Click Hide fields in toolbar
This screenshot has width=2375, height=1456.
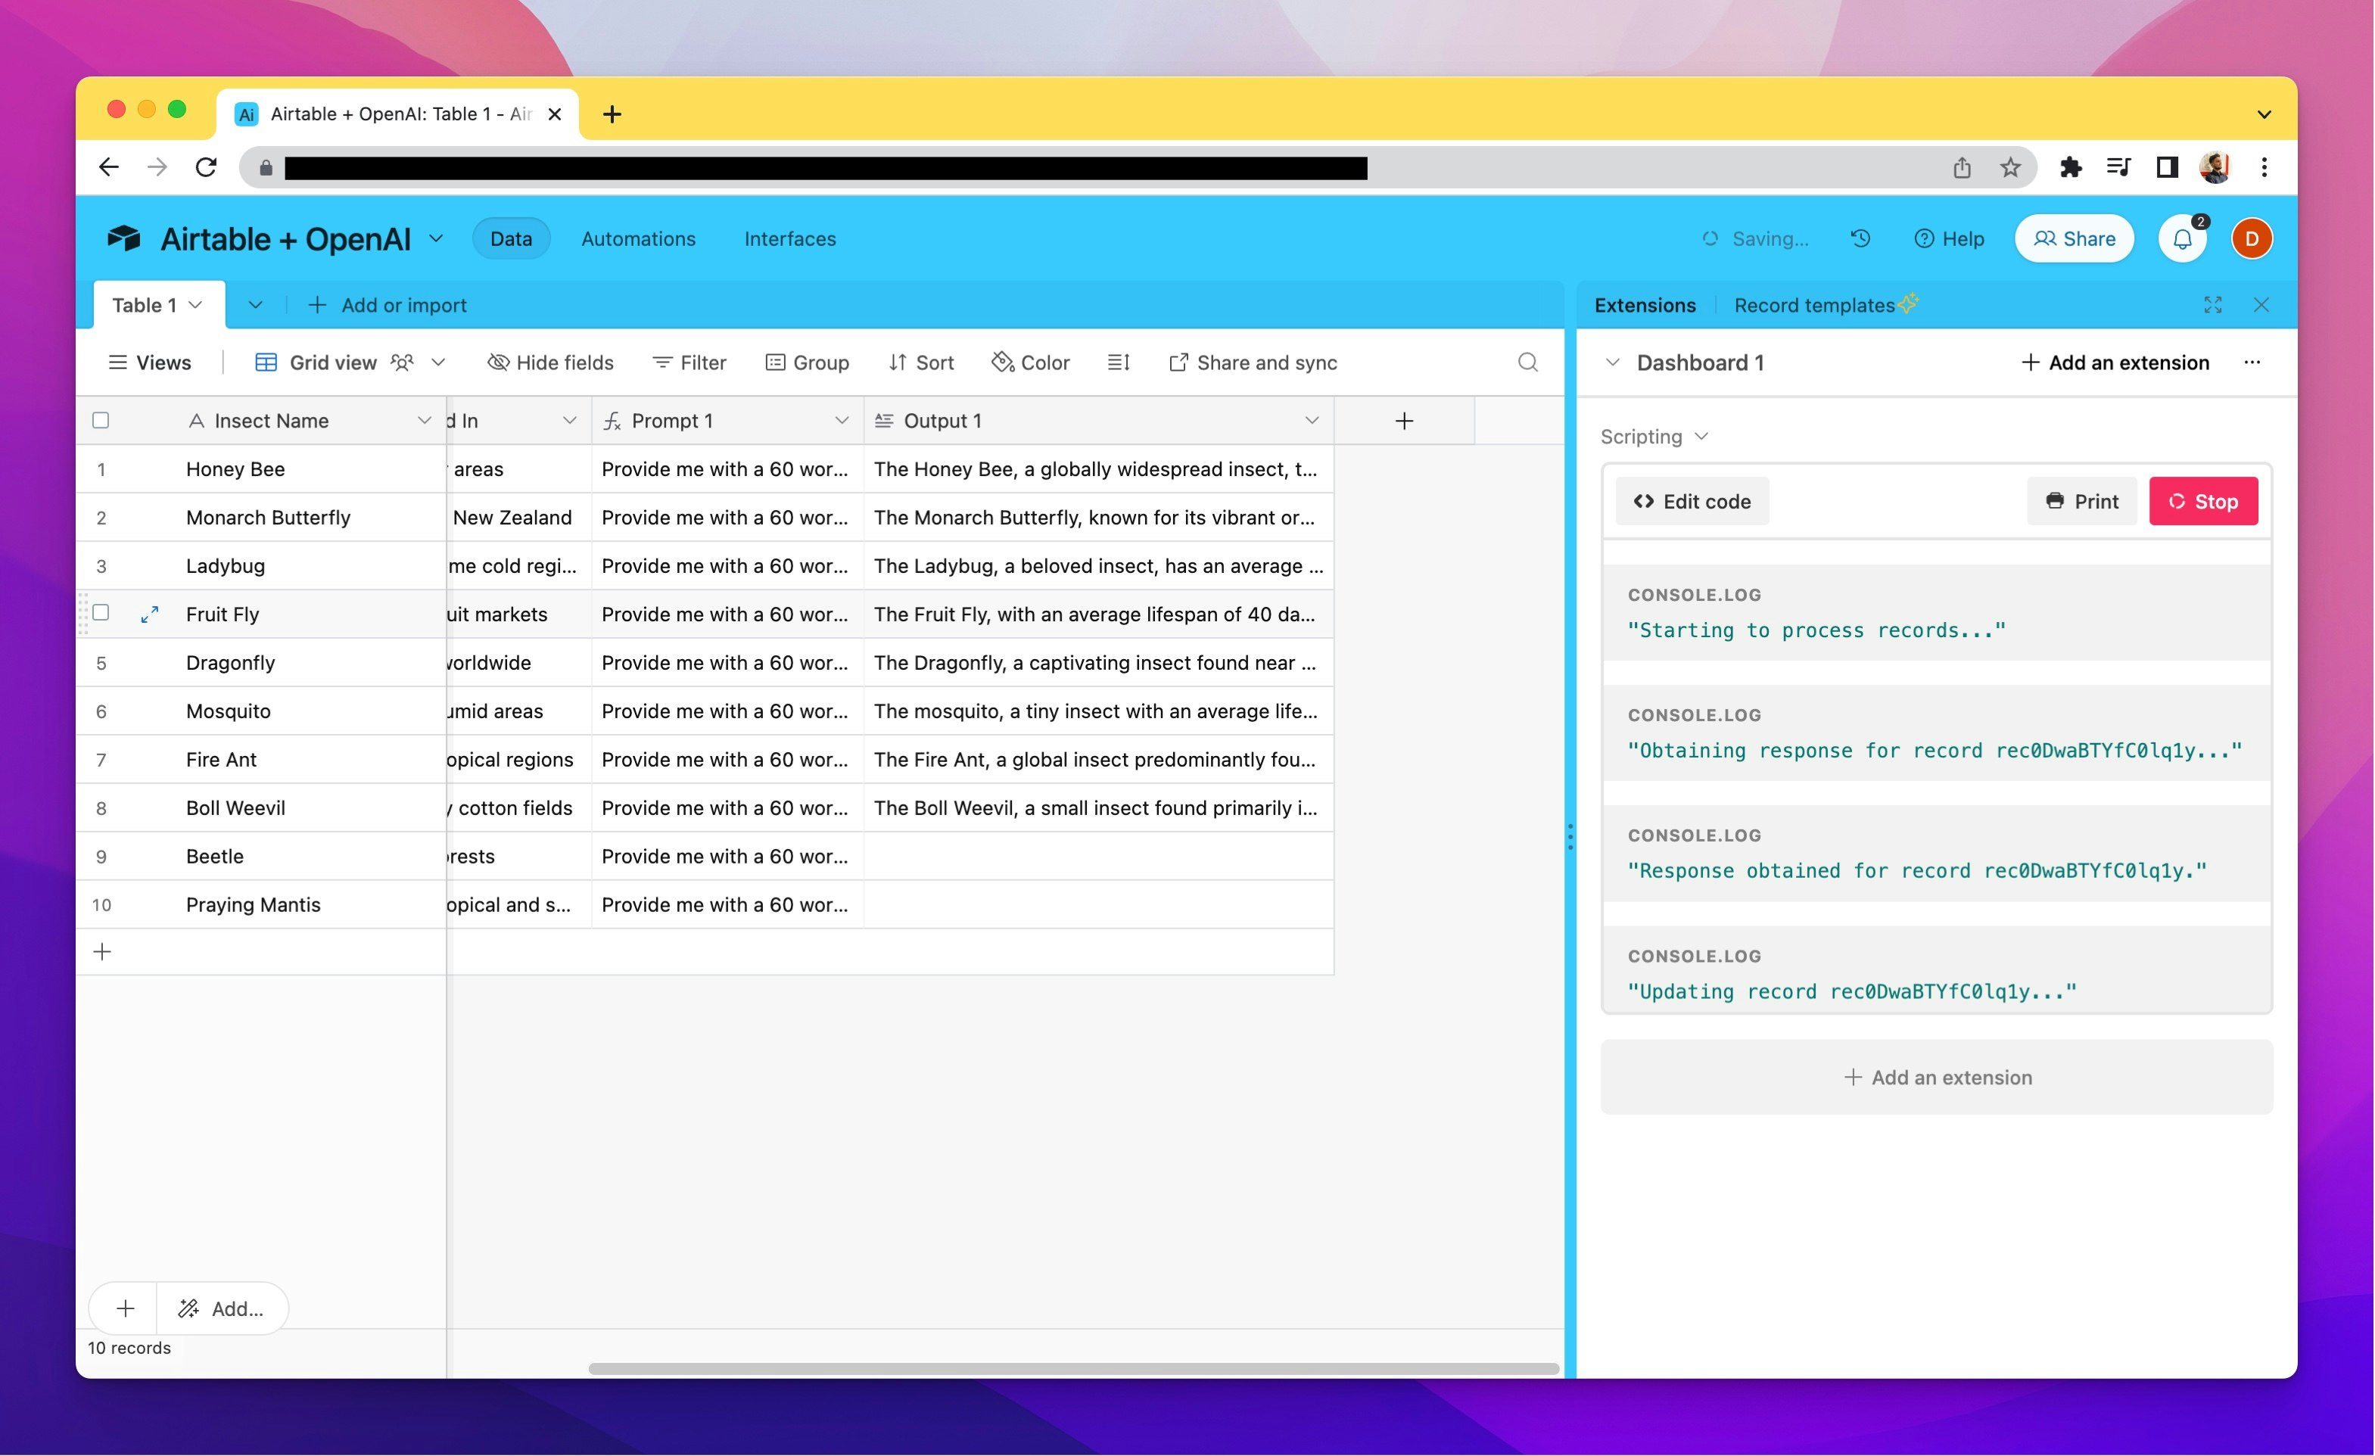550,362
